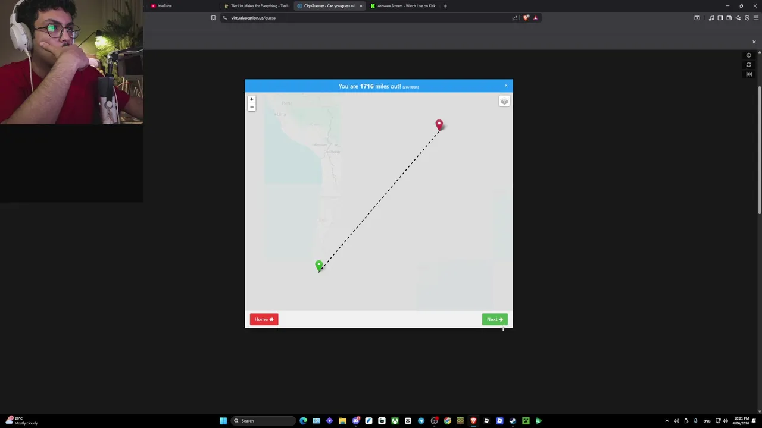Viewport: 762px width, 428px height.
Task: Click the page vertical scrollbar
Action: tap(760, 150)
